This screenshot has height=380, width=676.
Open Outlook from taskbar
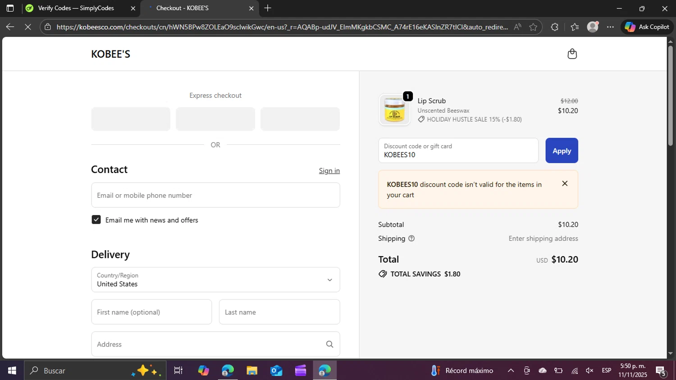(x=276, y=371)
